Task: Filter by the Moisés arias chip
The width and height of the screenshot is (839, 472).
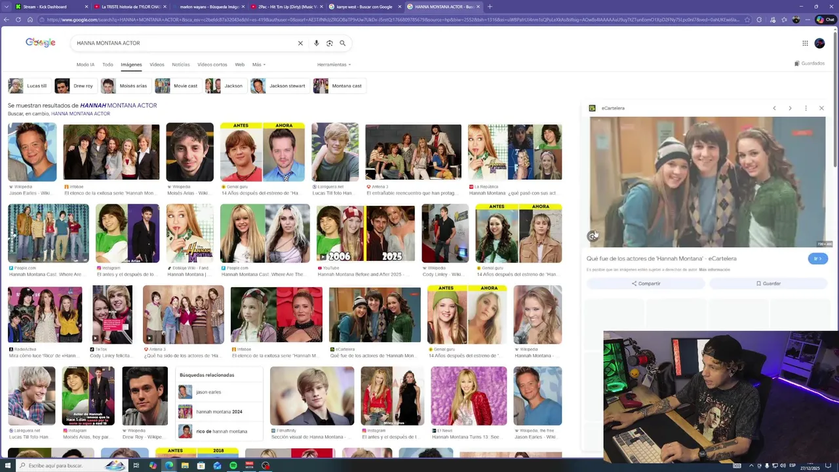Action: click(x=125, y=86)
